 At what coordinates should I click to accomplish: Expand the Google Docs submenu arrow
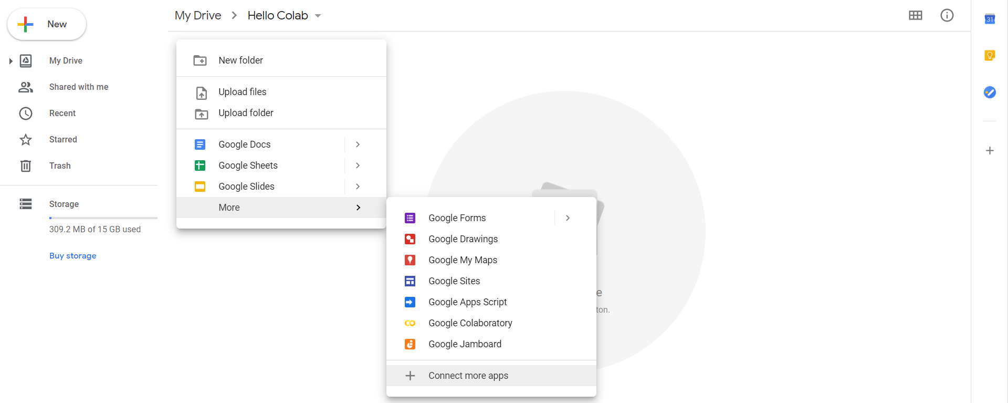pyautogui.click(x=358, y=144)
